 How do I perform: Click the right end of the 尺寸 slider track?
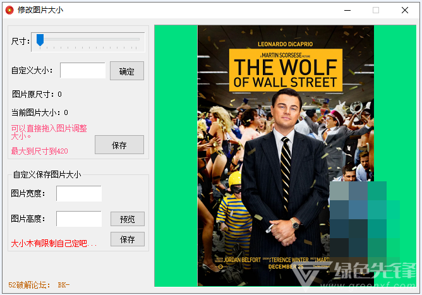click(x=139, y=40)
